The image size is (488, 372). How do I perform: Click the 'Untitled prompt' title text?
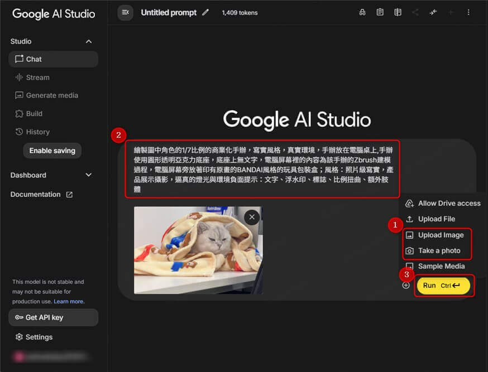click(169, 12)
